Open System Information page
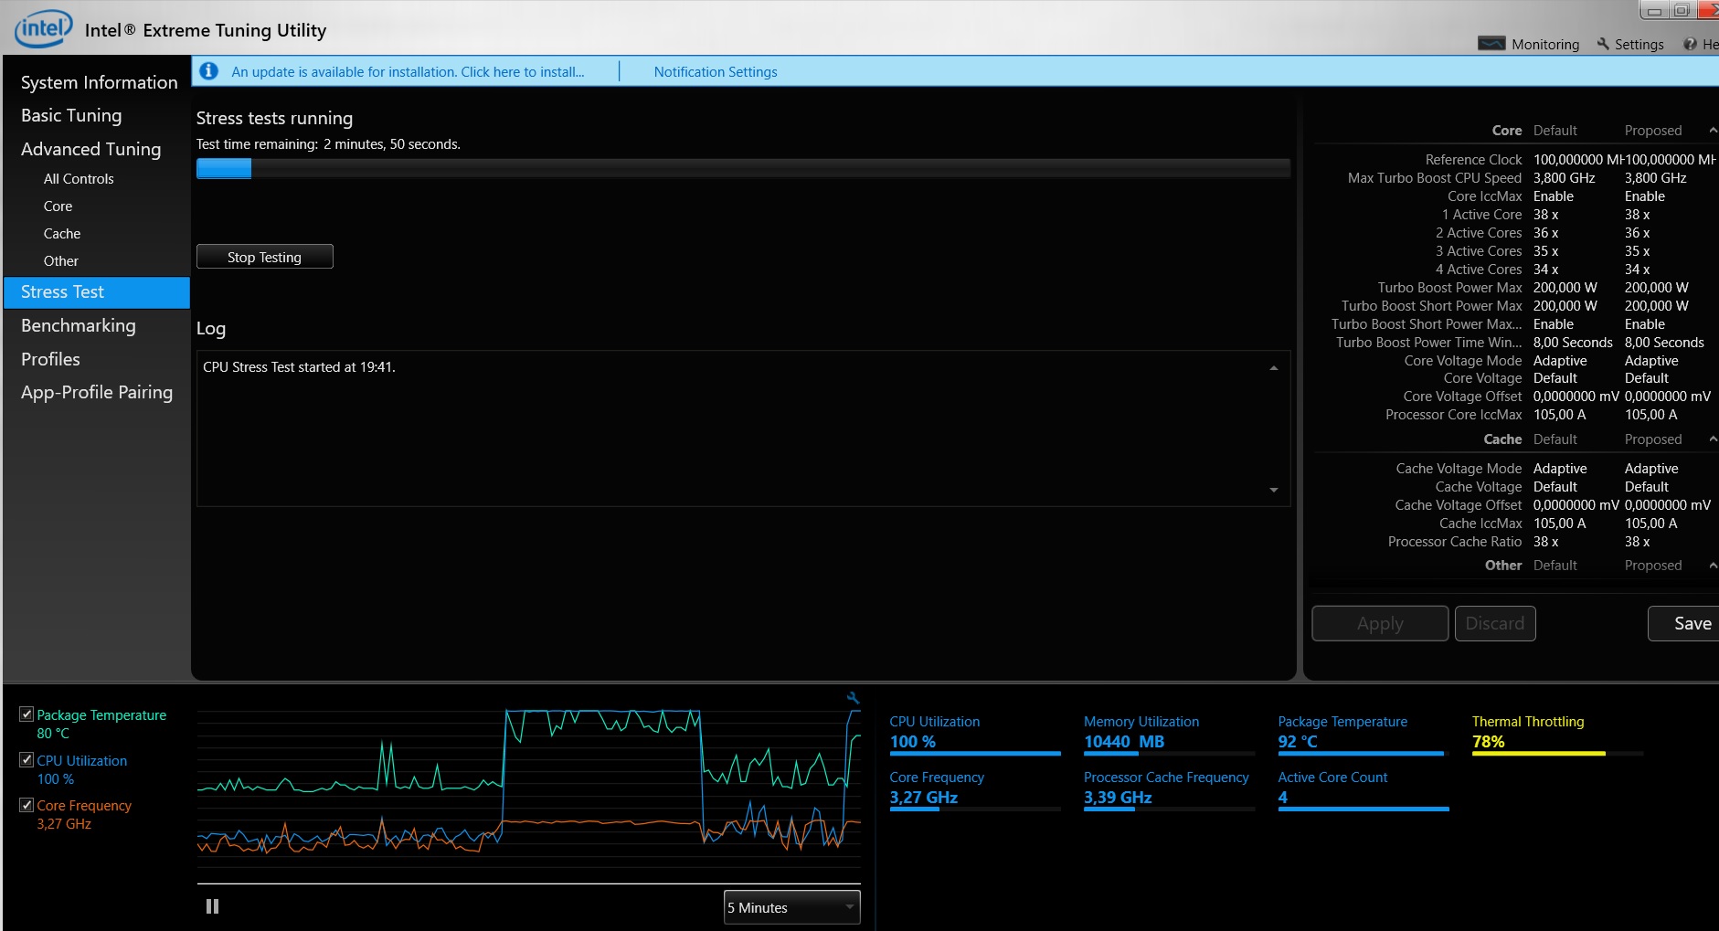Screen dimensions: 1719x931 click(99, 82)
